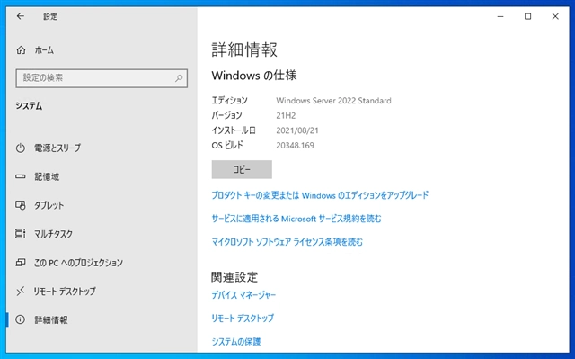The image size is (575, 359).
Task: Open product key change or edition upgrade link
Action: point(320,195)
